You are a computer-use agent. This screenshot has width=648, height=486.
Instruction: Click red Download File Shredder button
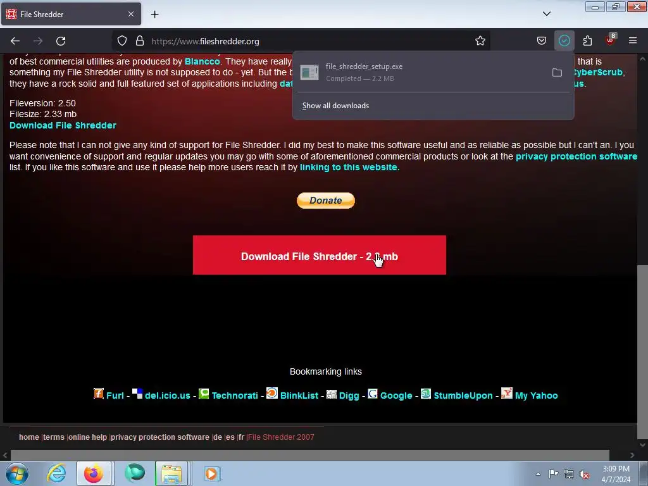point(320,255)
